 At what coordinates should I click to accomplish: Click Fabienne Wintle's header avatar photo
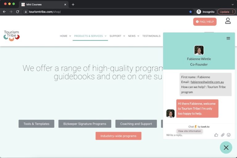199,50
